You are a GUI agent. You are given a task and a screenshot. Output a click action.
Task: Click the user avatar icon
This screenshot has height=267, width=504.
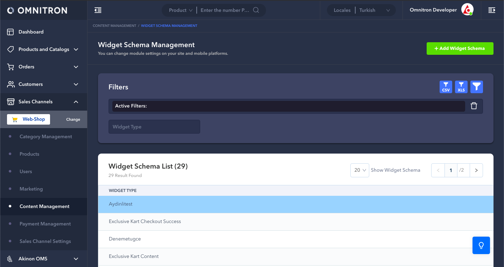[467, 10]
